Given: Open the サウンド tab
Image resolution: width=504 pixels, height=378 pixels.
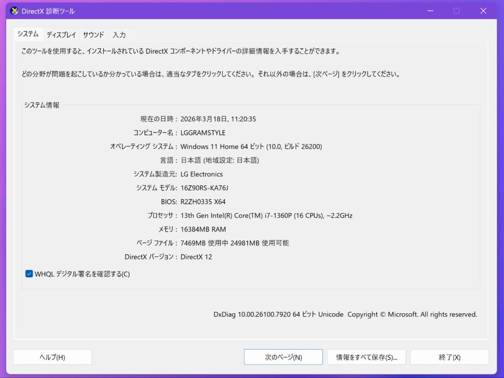Looking at the screenshot, I should pyautogui.click(x=93, y=34).
